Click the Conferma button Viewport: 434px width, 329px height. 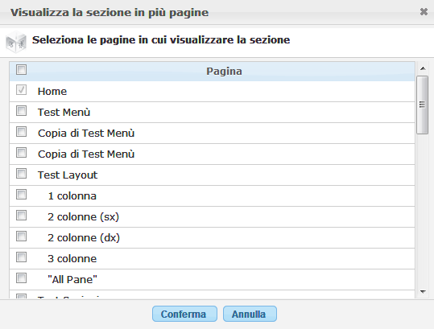coord(184,314)
